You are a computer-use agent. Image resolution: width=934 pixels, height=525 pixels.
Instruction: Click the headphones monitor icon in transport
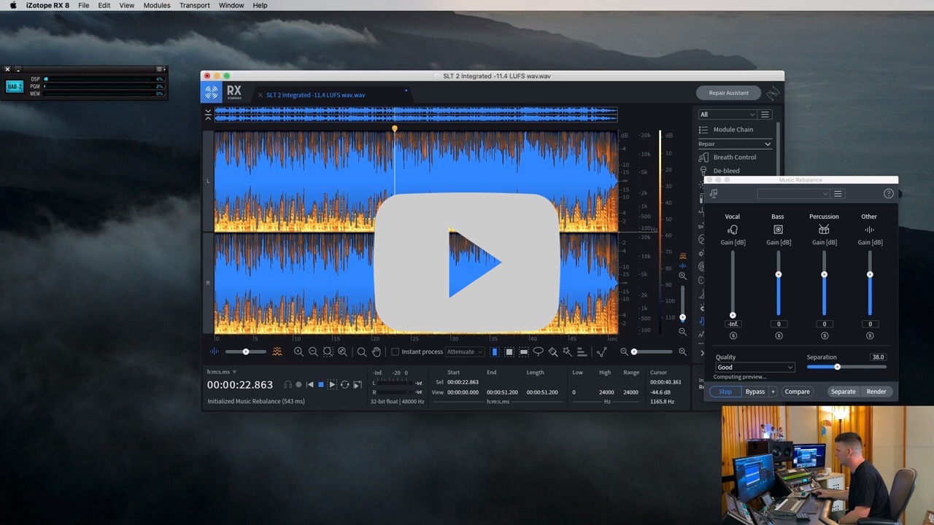(x=287, y=384)
